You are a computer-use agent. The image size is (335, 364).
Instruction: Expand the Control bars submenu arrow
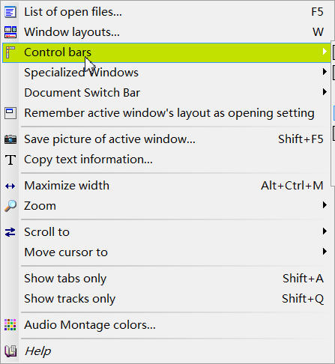pos(325,52)
